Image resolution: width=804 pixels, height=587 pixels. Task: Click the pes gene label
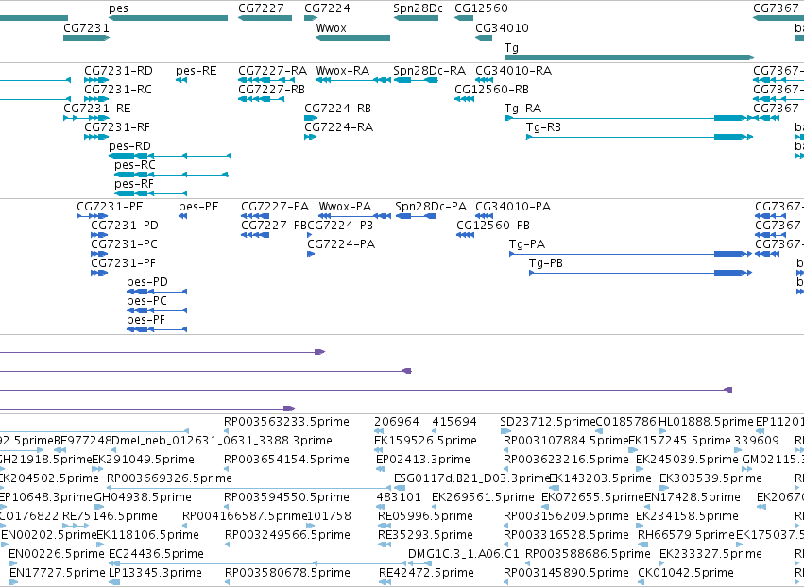point(118,8)
